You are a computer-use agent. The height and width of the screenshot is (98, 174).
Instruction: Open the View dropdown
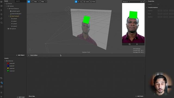coord(36,2)
